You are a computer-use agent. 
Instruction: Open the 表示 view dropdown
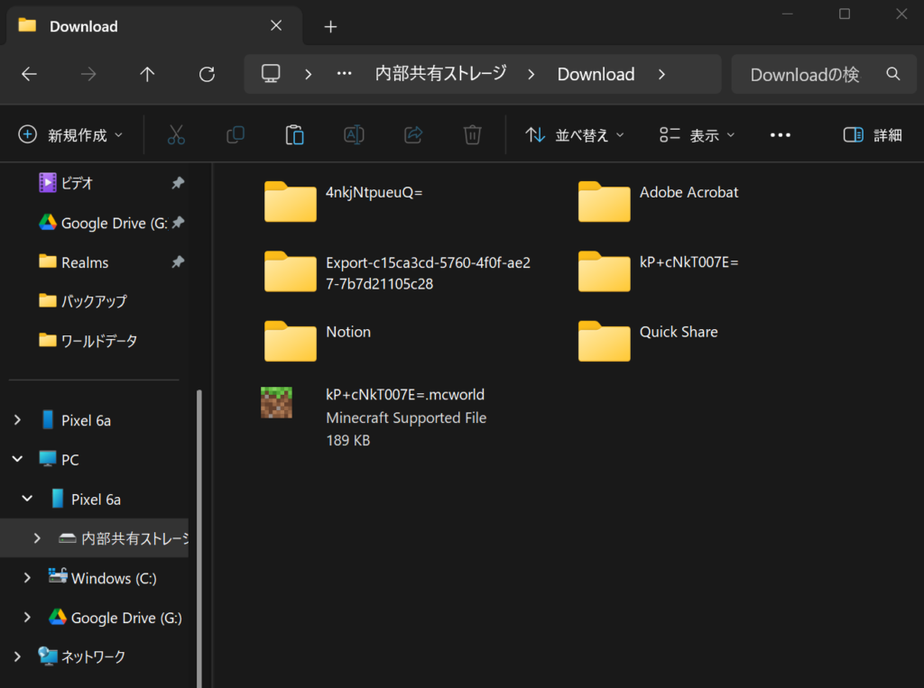tap(697, 135)
